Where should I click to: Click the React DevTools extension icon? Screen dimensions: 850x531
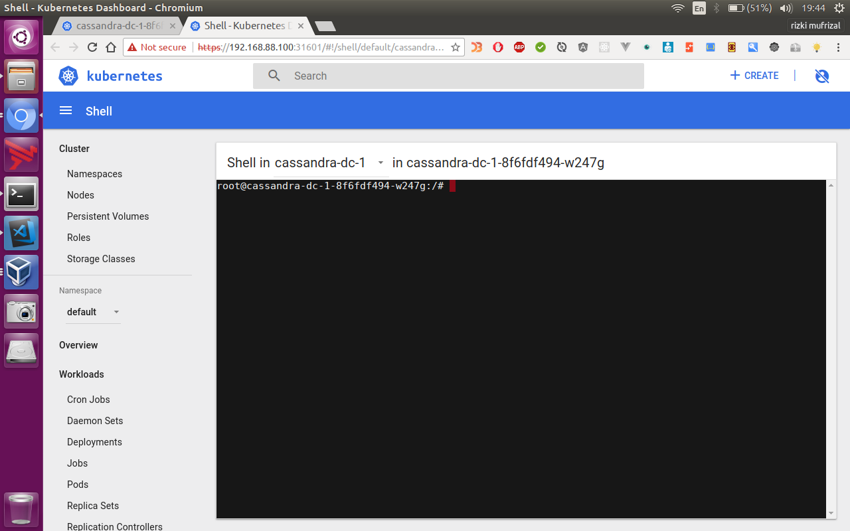coord(604,47)
